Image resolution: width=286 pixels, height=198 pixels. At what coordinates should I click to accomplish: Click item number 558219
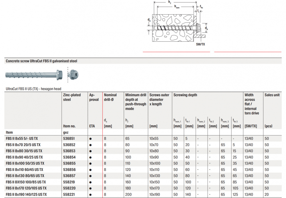click(x=69, y=182)
